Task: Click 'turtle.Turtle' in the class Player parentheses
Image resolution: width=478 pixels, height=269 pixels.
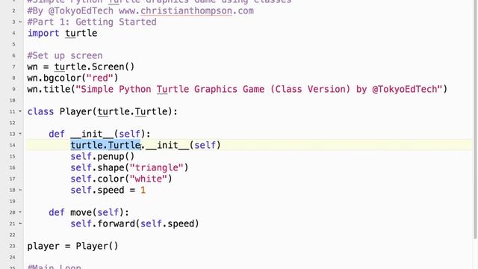Action: coord(132,111)
